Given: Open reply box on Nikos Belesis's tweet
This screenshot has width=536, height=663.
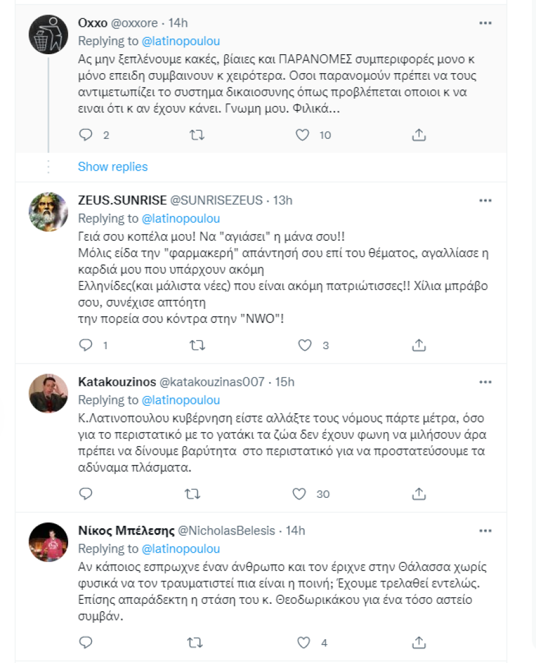Looking at the screenshot, I should click(85, 642).
